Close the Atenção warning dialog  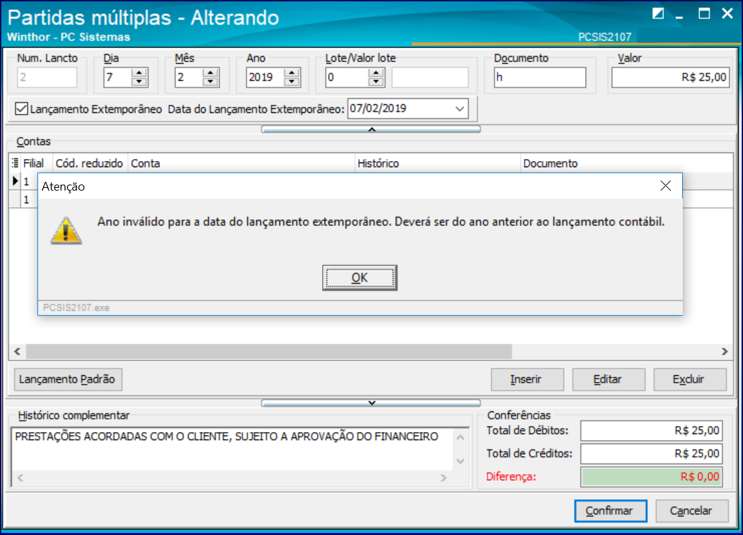[x=665, y=186]
